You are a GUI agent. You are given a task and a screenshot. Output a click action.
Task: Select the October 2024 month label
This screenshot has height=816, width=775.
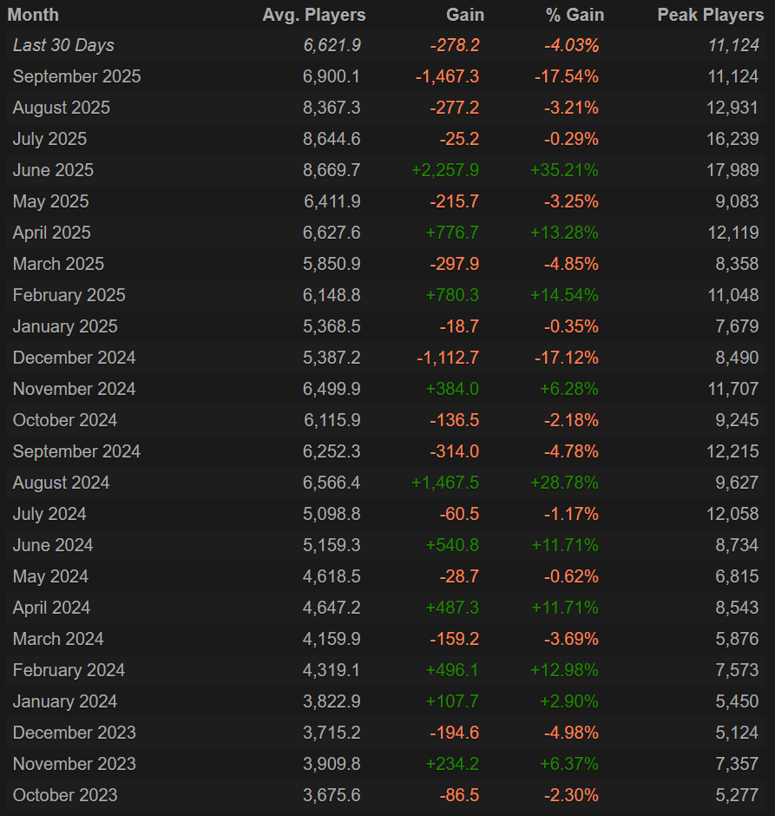point(65,420)
